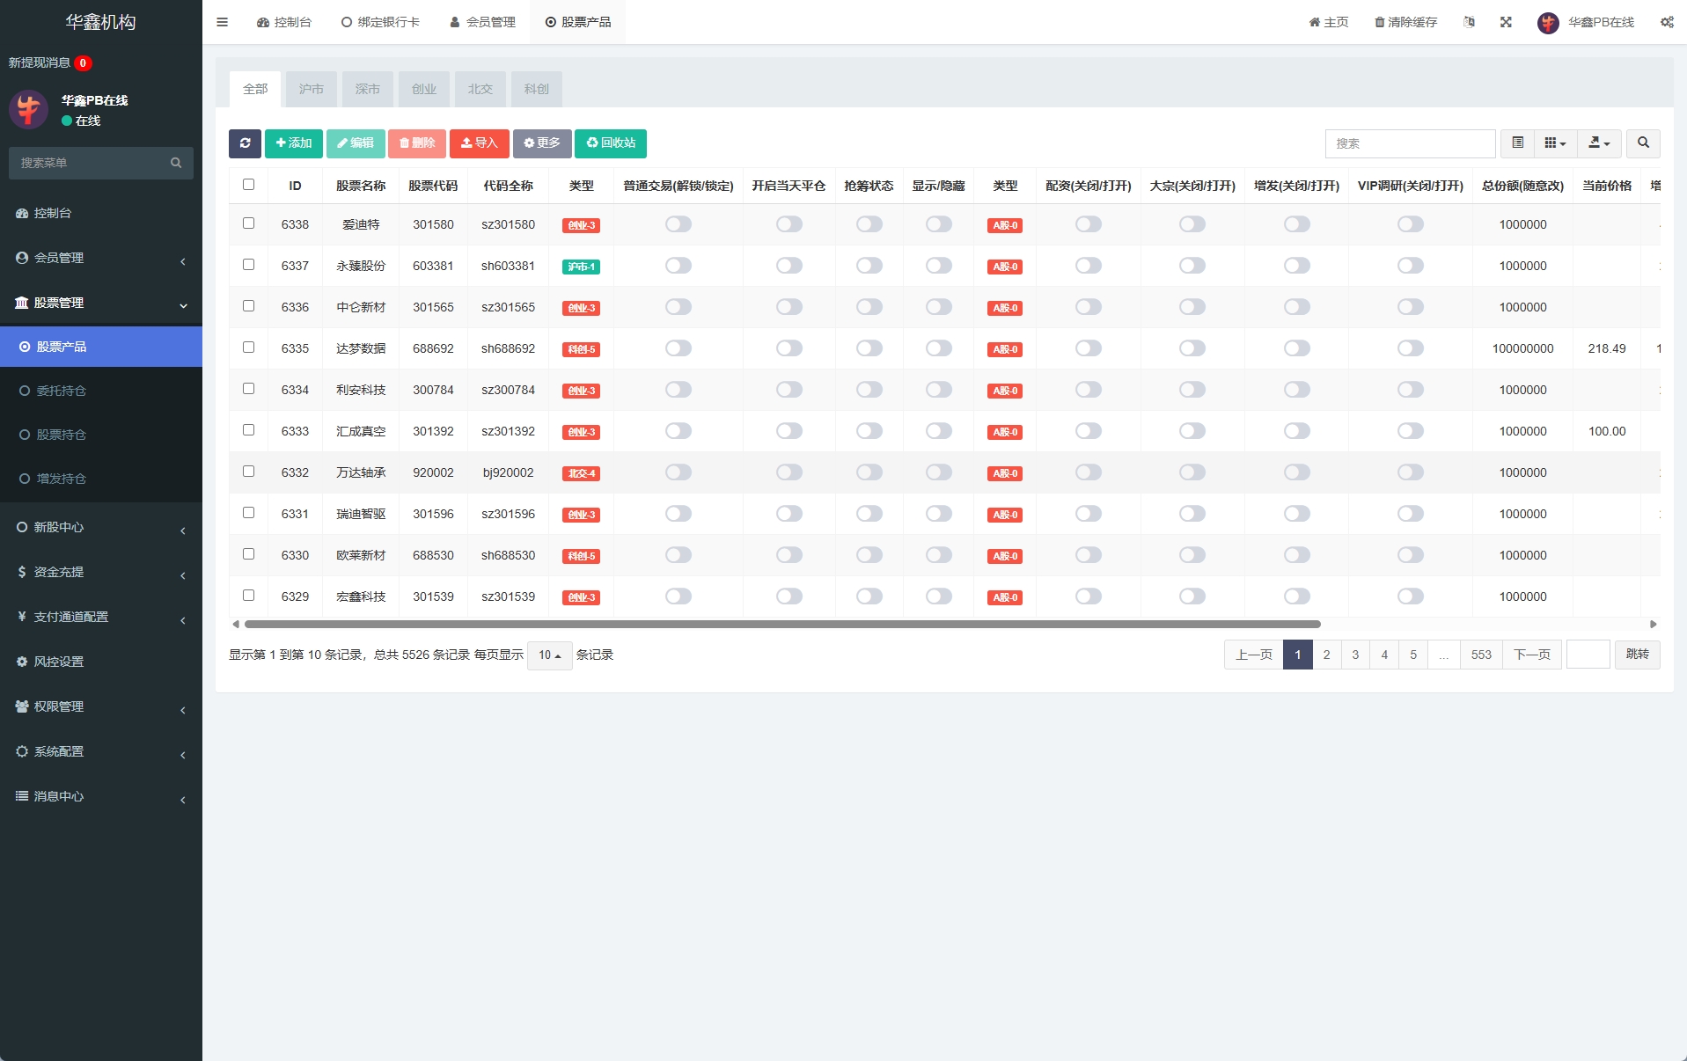The image size is (1687, 1061).
Task: Toggle the table card view icon
Action: tap(1517, 143)
